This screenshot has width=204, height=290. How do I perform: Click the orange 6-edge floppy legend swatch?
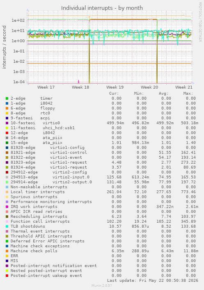pyautogui.click(x=7, y=108)
